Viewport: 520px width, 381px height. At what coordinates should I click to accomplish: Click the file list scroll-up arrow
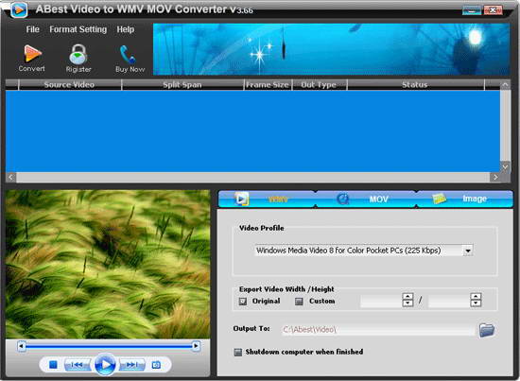[x=505, y=85]
